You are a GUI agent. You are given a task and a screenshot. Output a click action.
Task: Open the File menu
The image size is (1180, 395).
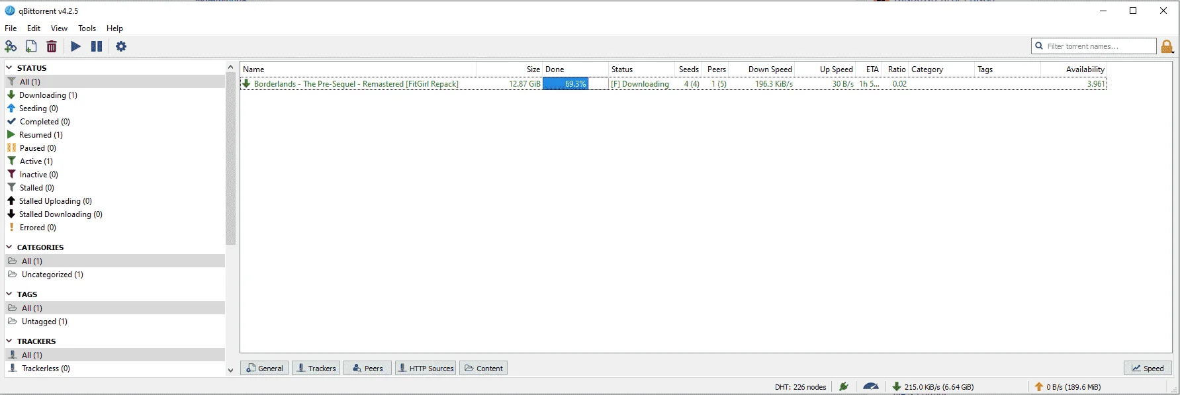[11, 28]
